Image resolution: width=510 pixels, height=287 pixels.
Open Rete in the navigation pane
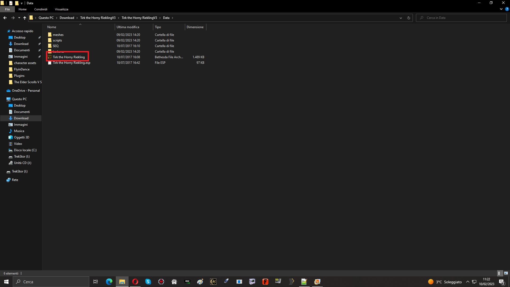pos(15,180)
